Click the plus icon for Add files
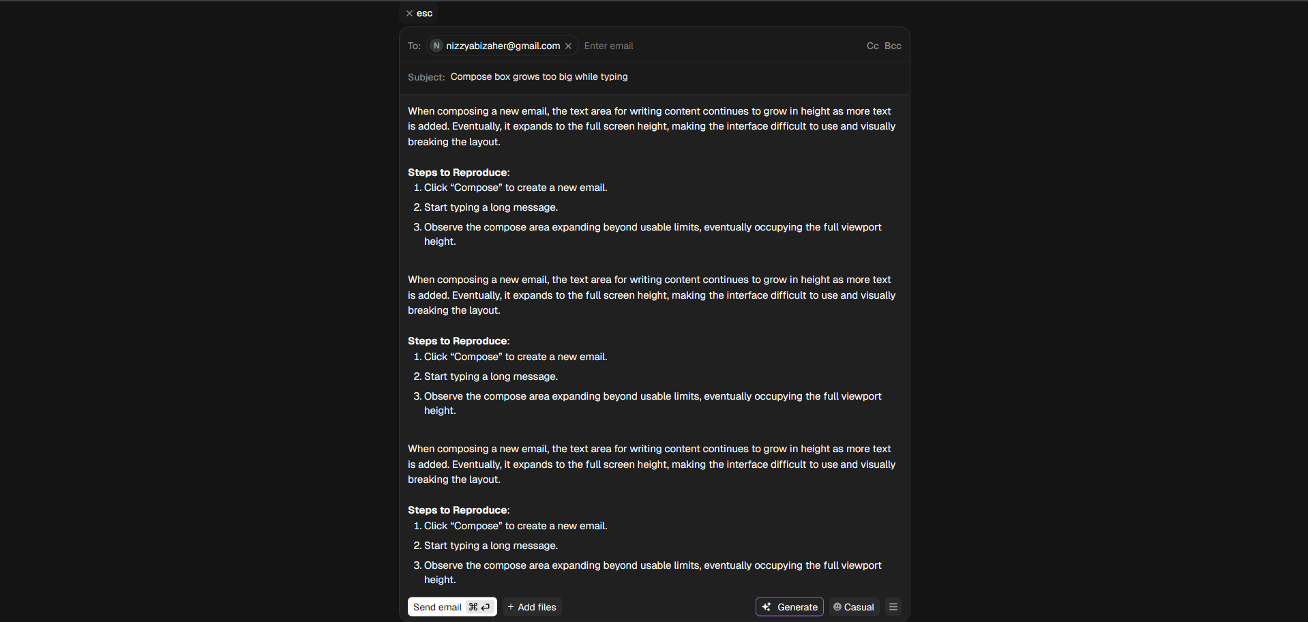 pos(511,607)
